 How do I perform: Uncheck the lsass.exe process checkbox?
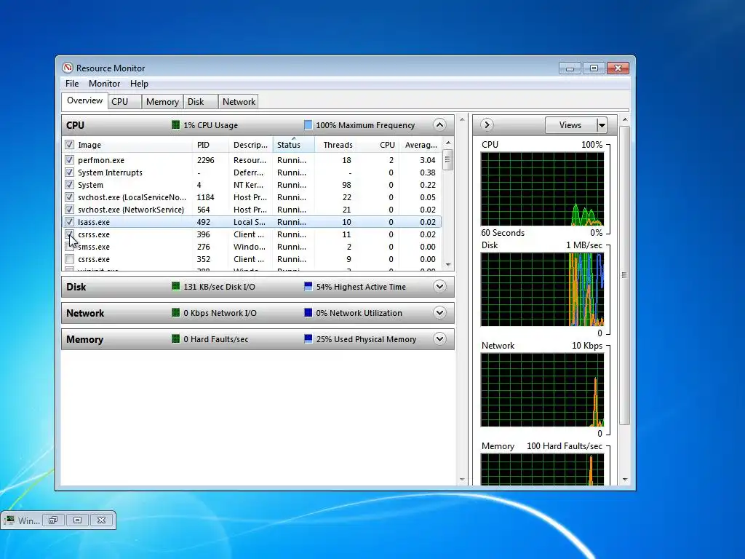pyautogui.click(x=69, y=221)
